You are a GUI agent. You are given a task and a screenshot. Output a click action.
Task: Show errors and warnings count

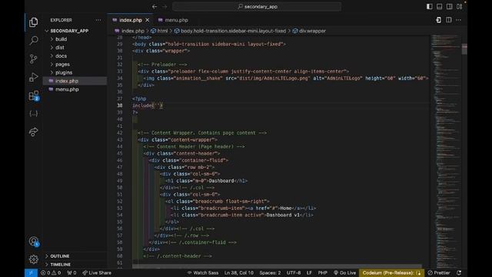(x=51, y=273)
